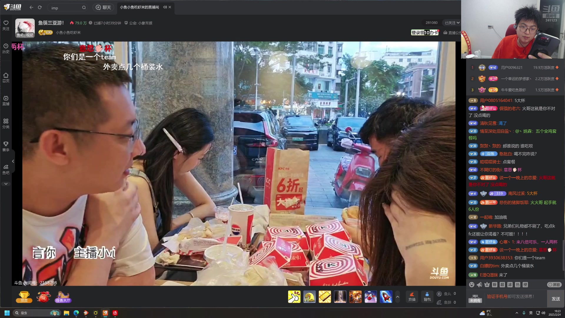Click the emoji smiley icon in chat toolbar

pyautogui.click(x=472, y=284)
